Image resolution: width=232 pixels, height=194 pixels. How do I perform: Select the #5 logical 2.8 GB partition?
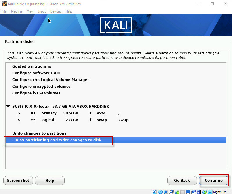tap(116, 120)
